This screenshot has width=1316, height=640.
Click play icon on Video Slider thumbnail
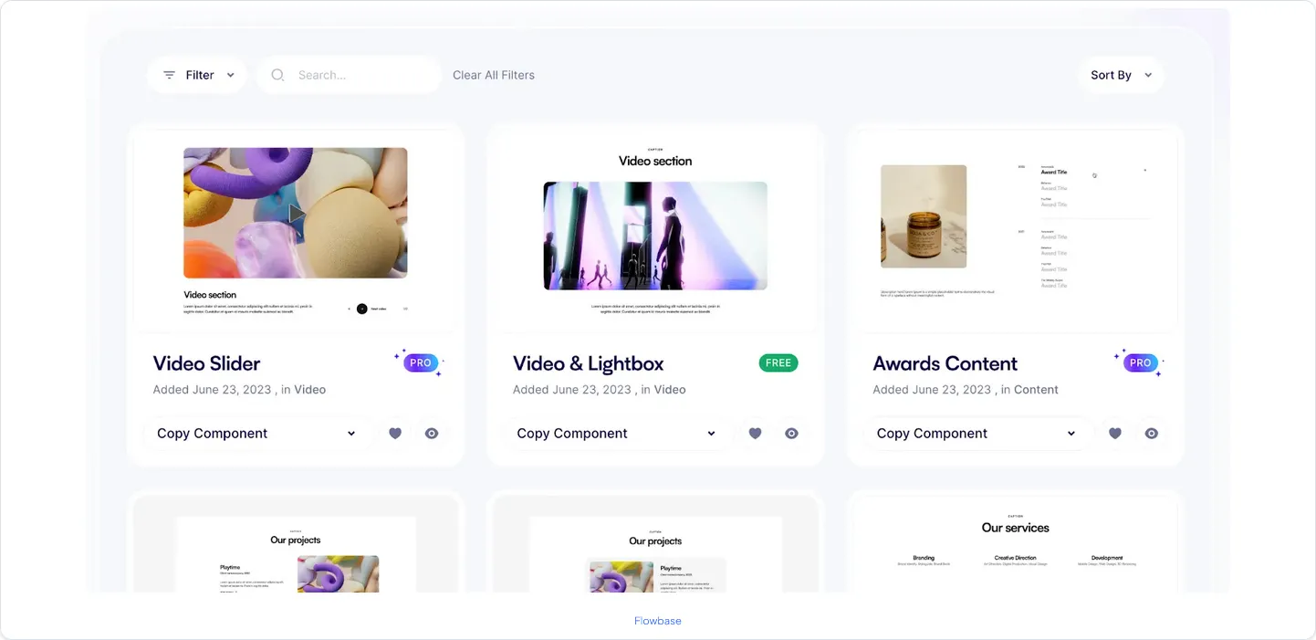click(296, 214)
